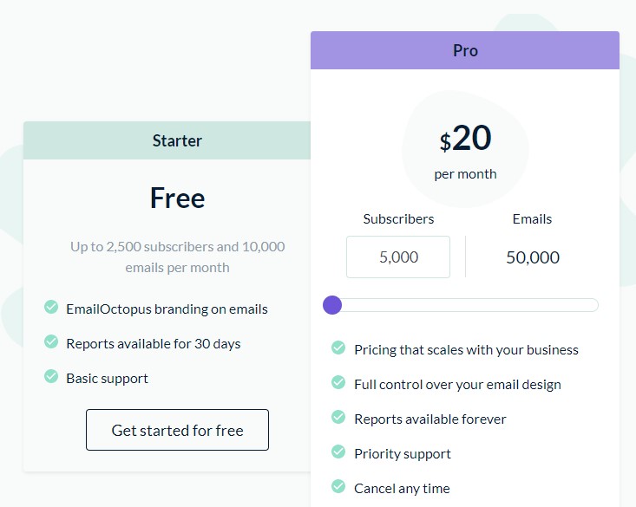636x507 pixels.
Task: Click the Subscribers input field showing 5,000
Action: point(398,257)
